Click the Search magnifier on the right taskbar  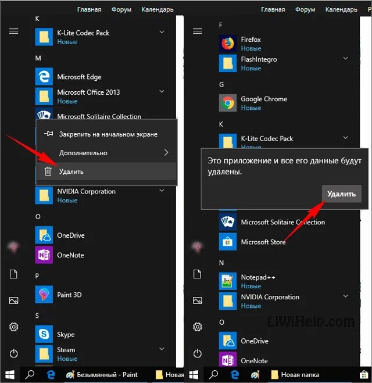pos(213,374)
